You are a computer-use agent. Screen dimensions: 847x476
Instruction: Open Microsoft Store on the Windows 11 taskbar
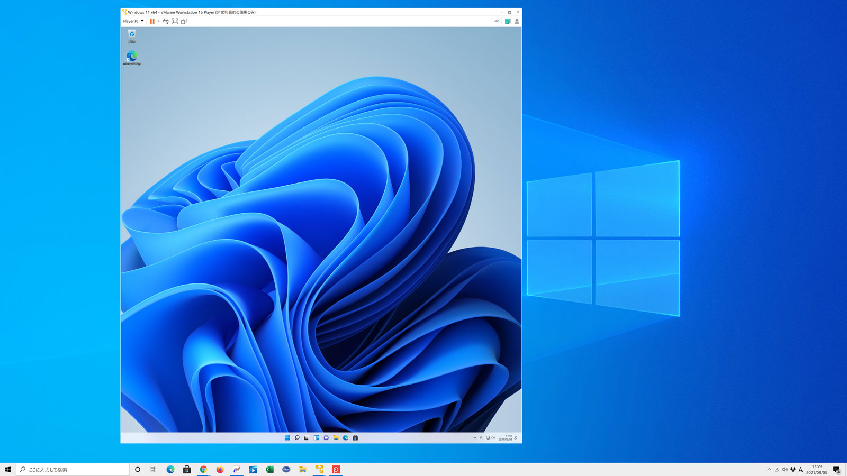coord(355,438)
